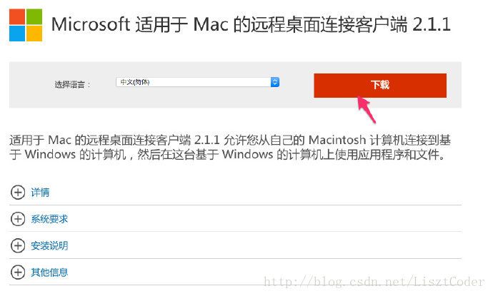493x296 pixels.
Task: Click the blog.csdn.net watermark URL
Action: tap(374, 282)
